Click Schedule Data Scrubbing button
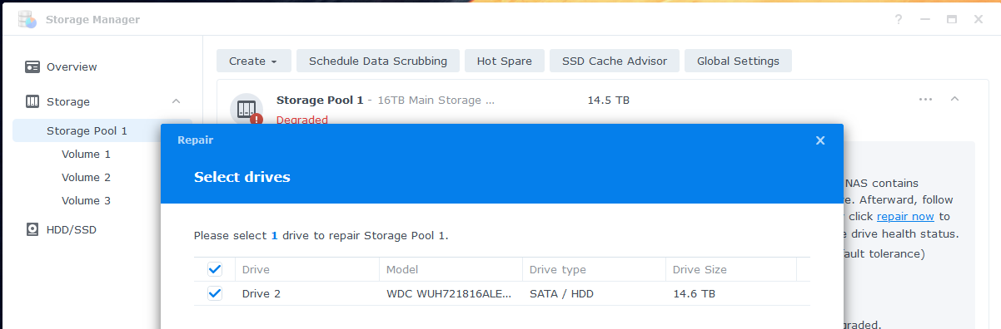1001x329 pixels. [x=378, y=61]
